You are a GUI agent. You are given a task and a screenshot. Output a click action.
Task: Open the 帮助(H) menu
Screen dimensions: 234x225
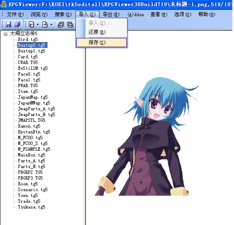pyautogui.click(x=207, y=14)
